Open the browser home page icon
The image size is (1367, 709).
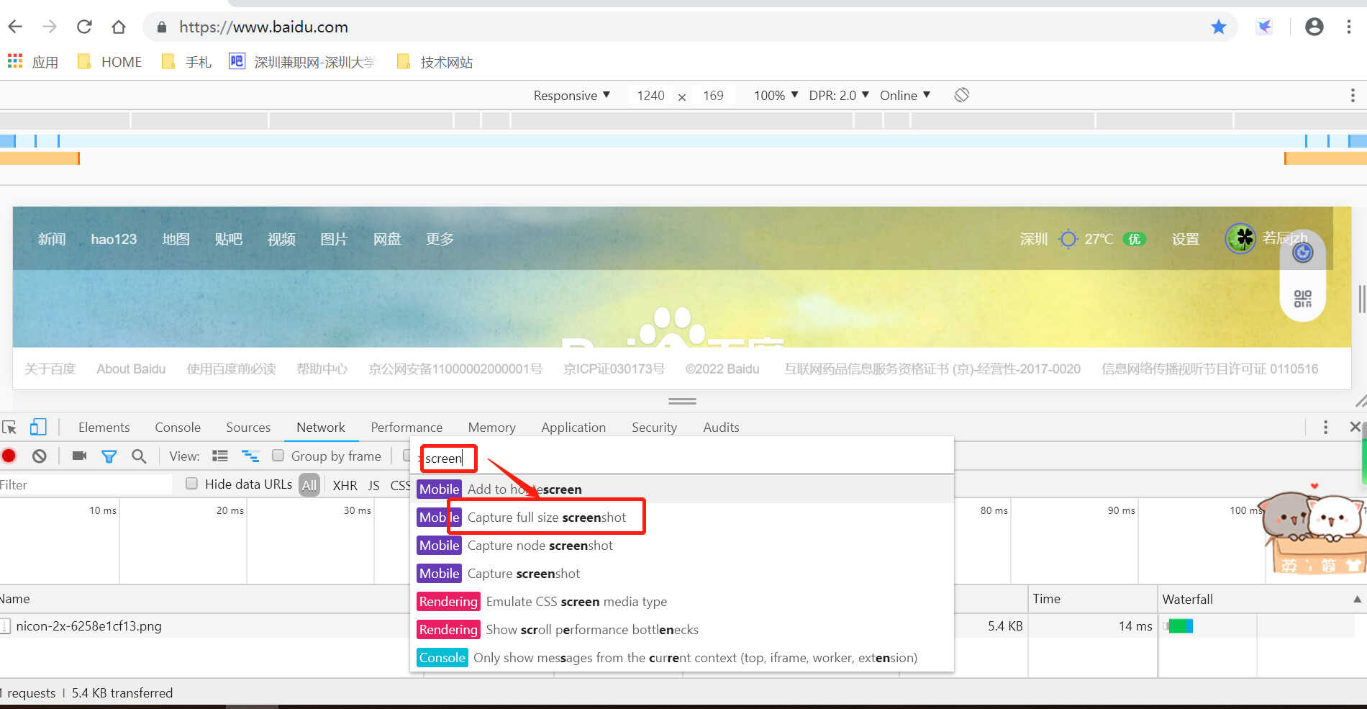119,27
